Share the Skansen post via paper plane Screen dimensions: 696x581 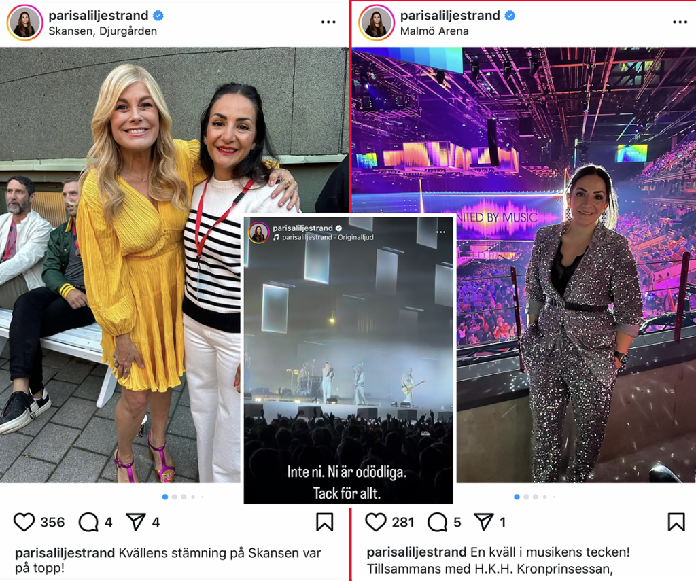[136, 522]
